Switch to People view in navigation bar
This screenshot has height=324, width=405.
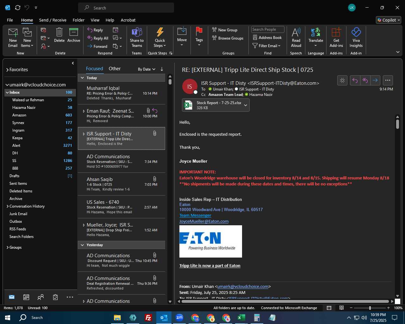[x=40, y=297]
